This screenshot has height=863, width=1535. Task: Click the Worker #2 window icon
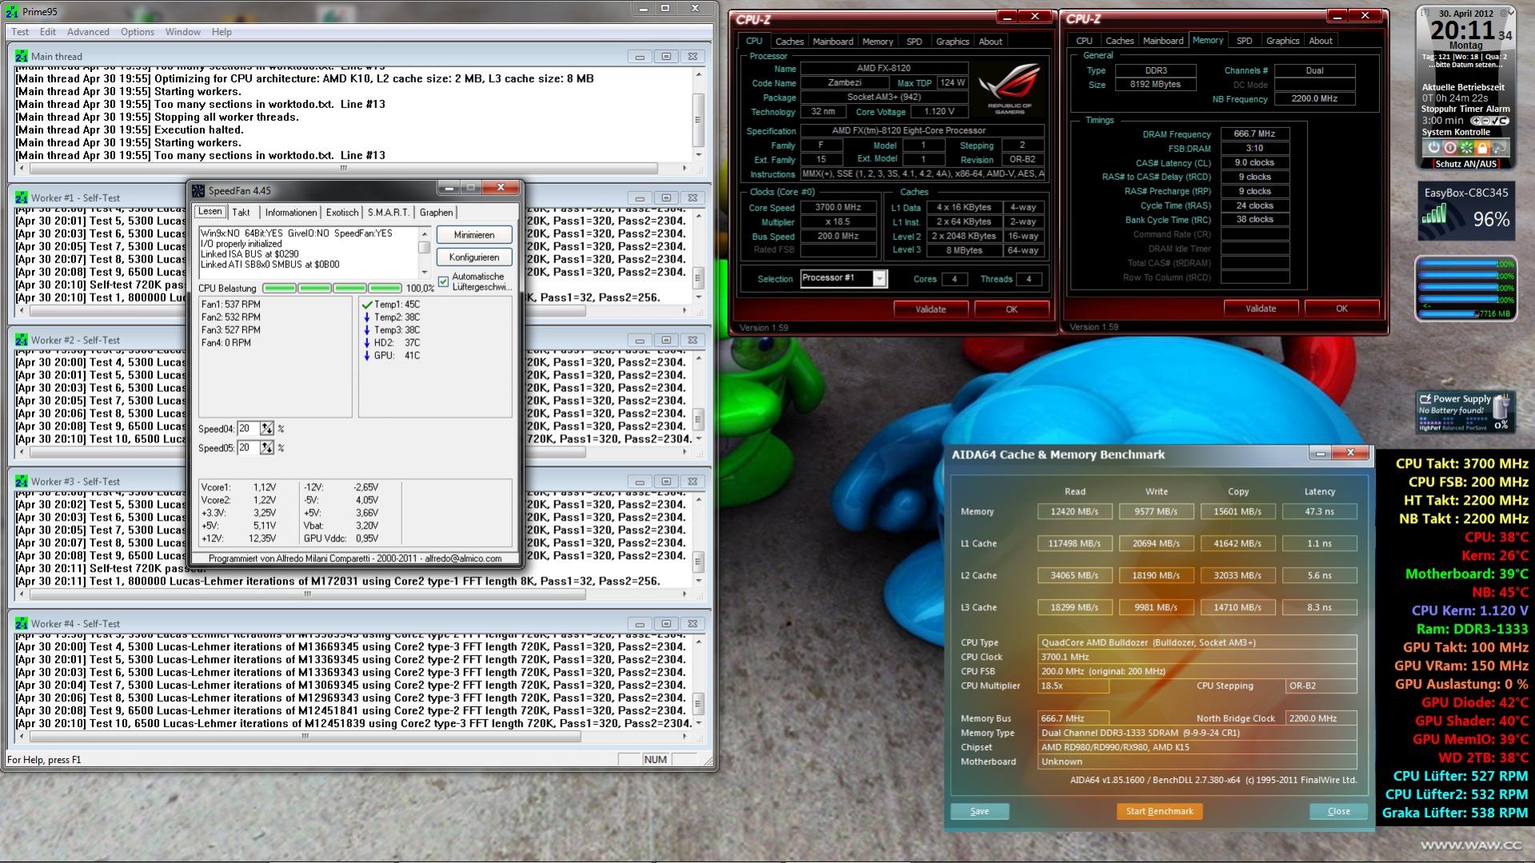22,340
